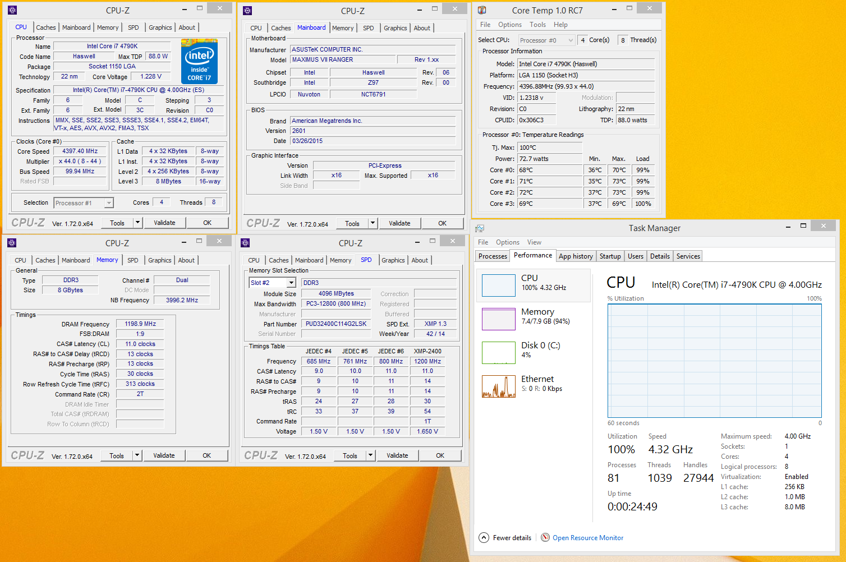Click Validate button in CPU-Z SPD window
The height and width of the screenshot is (562, 846).
[397, 455]
